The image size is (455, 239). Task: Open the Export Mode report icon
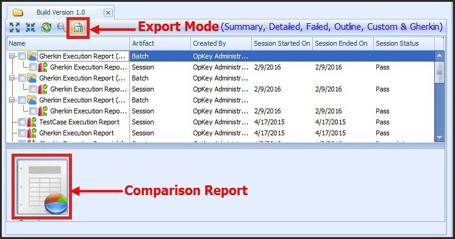78,28
